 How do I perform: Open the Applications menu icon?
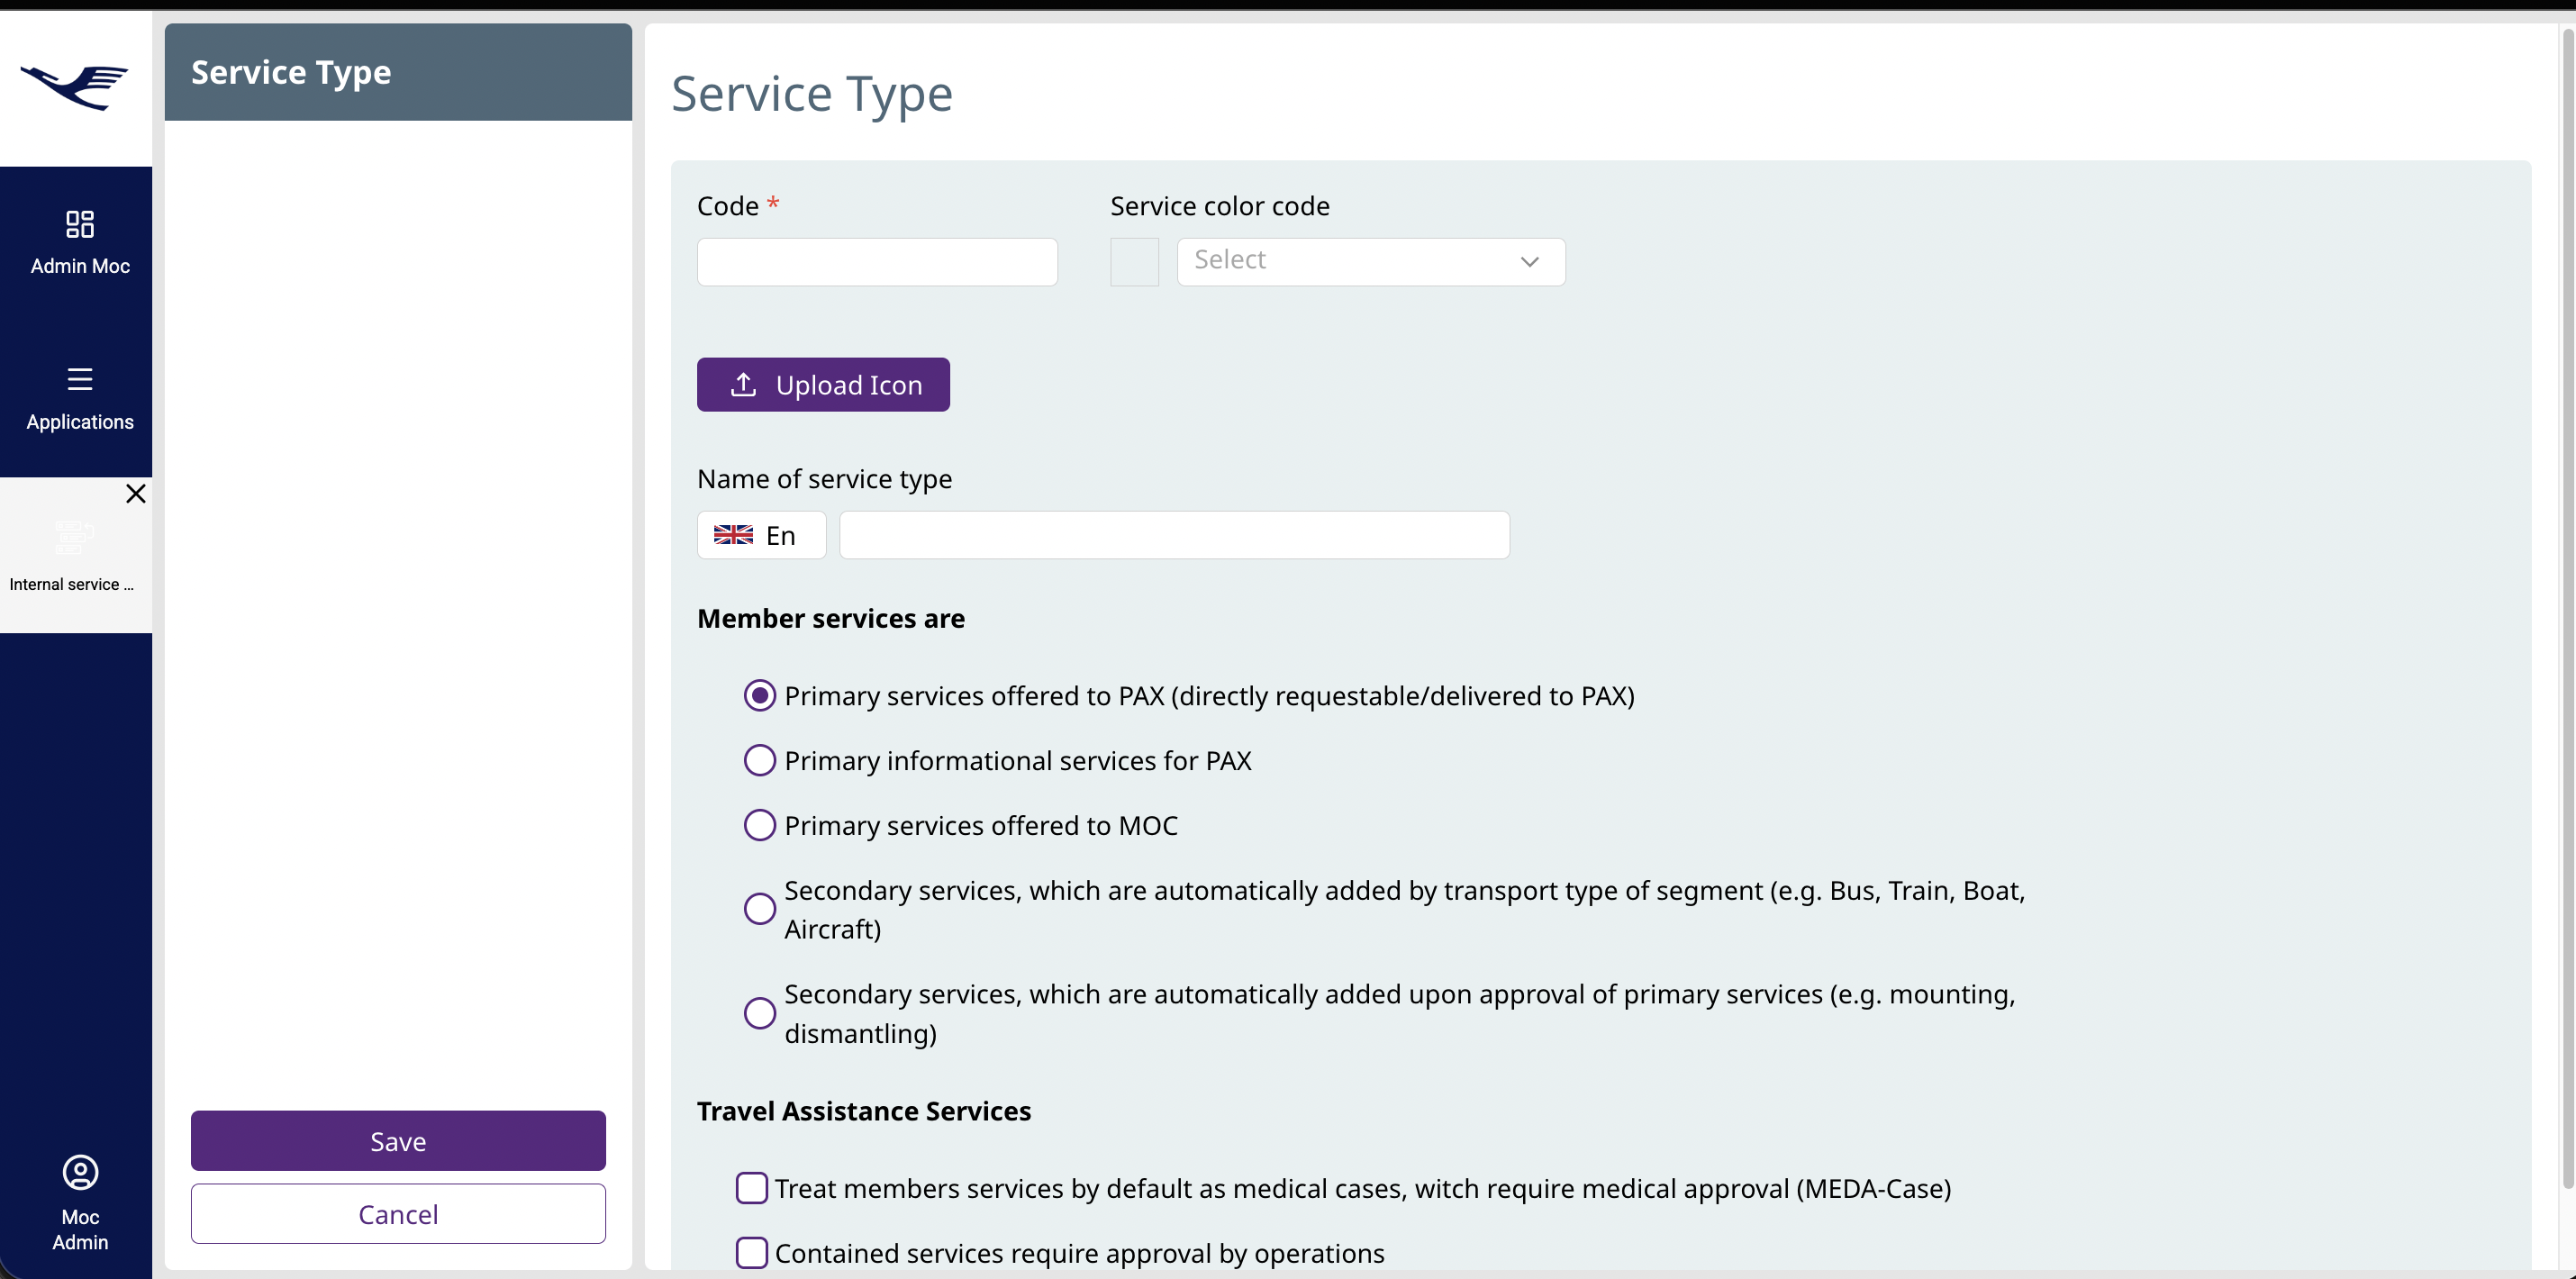point(80,379)
